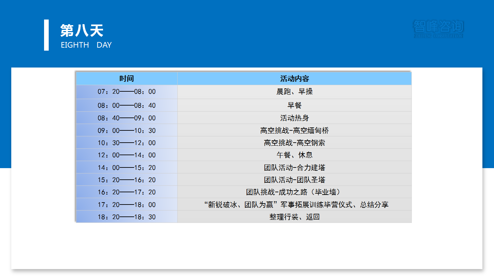Image resolution: width=494 pixels, height=277 pixels.
Task: Click the 智峰咨询 watermark logo
Action: [x=438, y=29]
